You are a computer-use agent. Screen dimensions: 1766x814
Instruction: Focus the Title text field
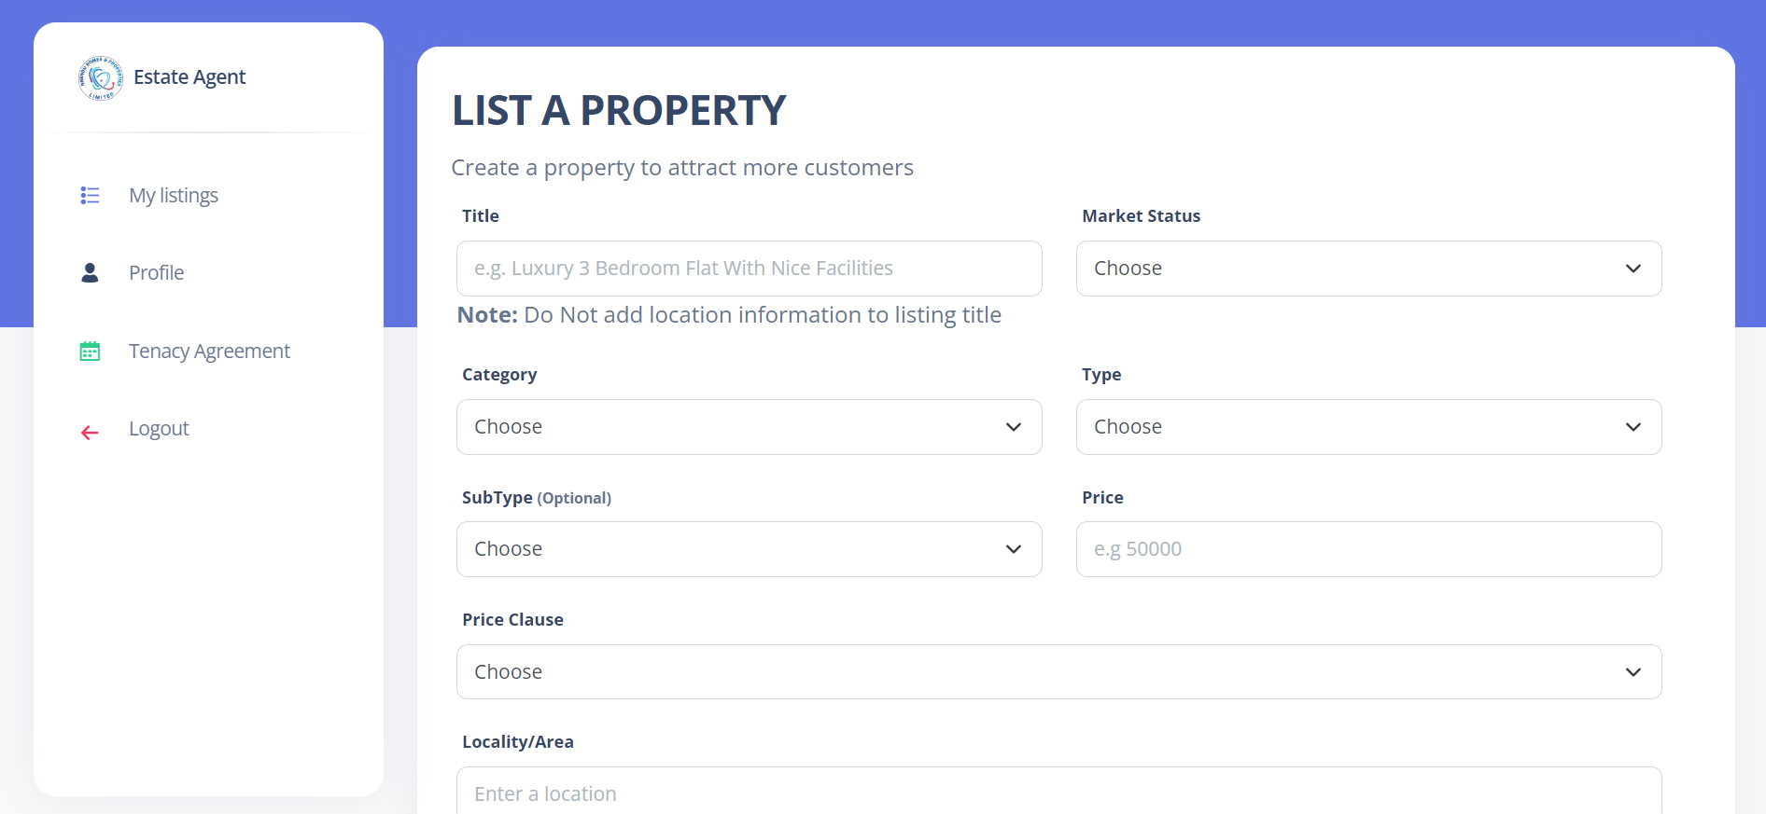pos(749,269)
